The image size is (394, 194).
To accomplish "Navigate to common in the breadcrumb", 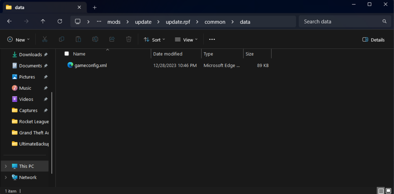I will (x=215, y=22).
